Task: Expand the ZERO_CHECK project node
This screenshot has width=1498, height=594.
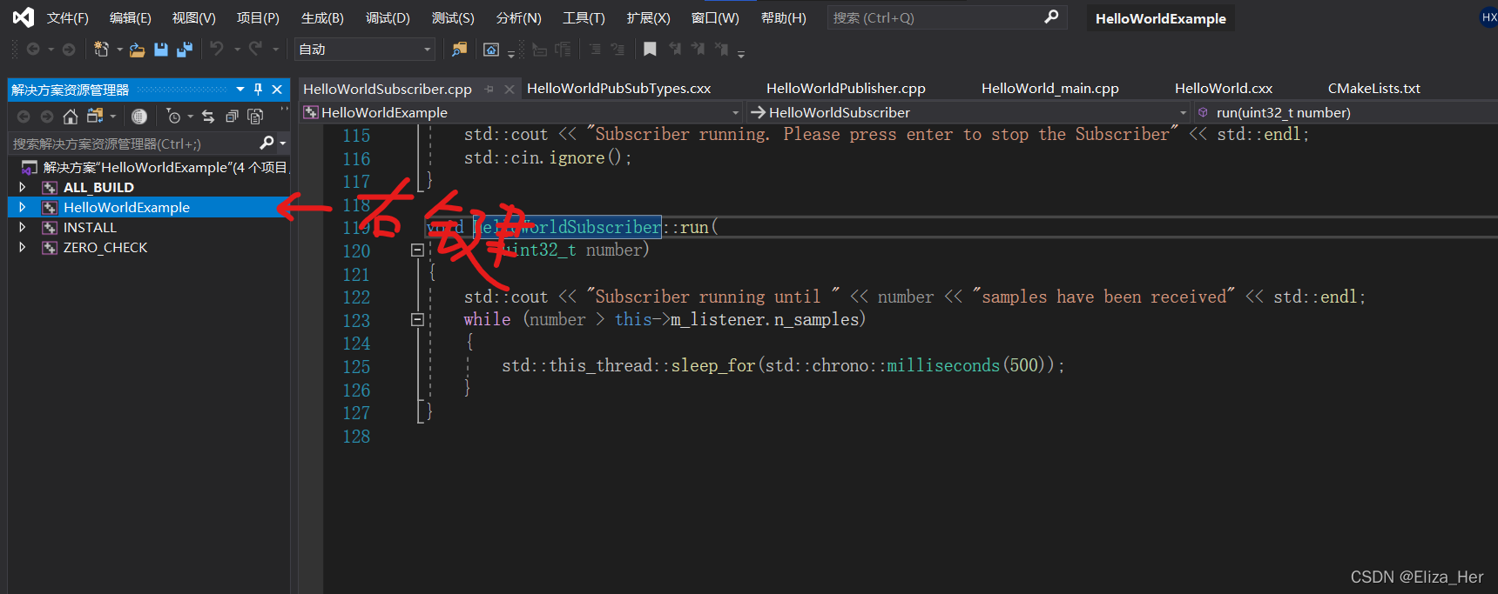Action: pyautogui.click(x=23, y=247)
